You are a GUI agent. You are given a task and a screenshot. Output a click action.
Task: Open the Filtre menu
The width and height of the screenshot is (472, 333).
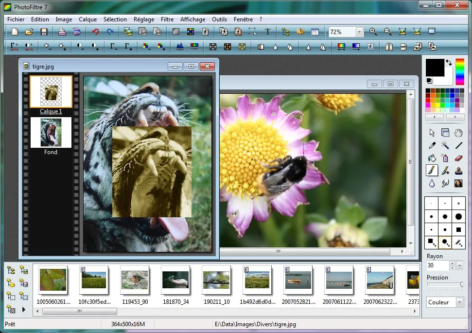click(x=167, y=19)
